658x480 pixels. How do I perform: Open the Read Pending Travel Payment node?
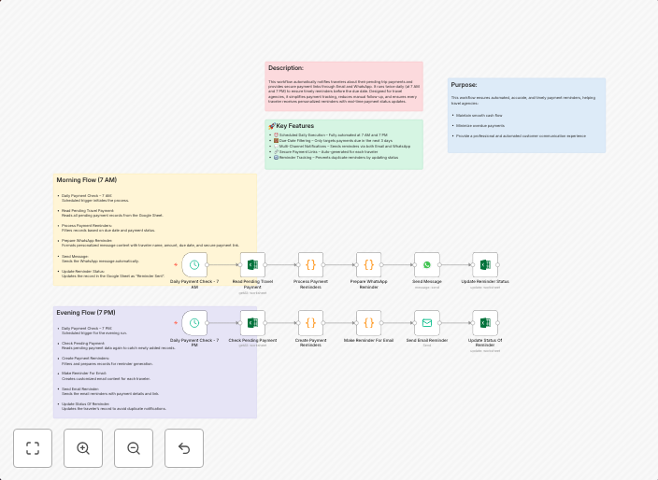click(252, 265)
